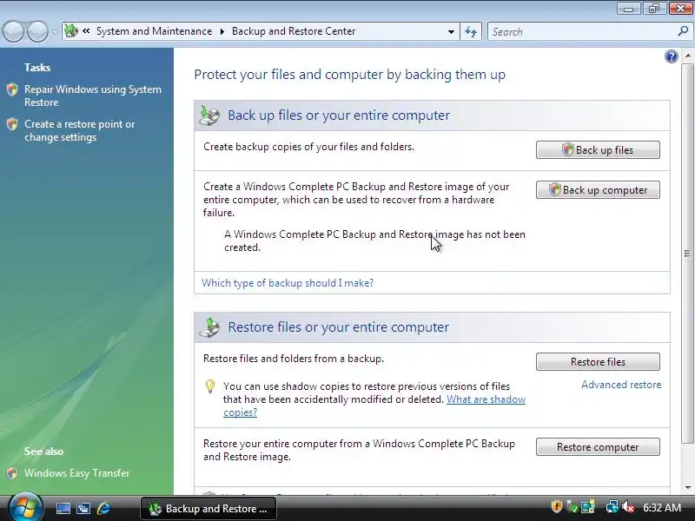The image size is (695, 521).
Task: Click the magnifier search icon
Action: tap(683, 31)
